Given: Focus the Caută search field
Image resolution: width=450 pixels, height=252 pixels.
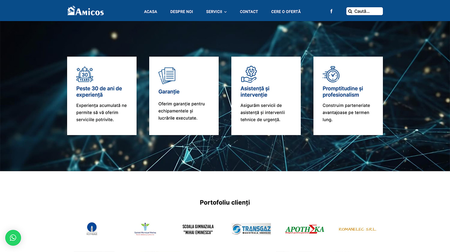Looking at the screenshot, I should (x=367, y=11).
